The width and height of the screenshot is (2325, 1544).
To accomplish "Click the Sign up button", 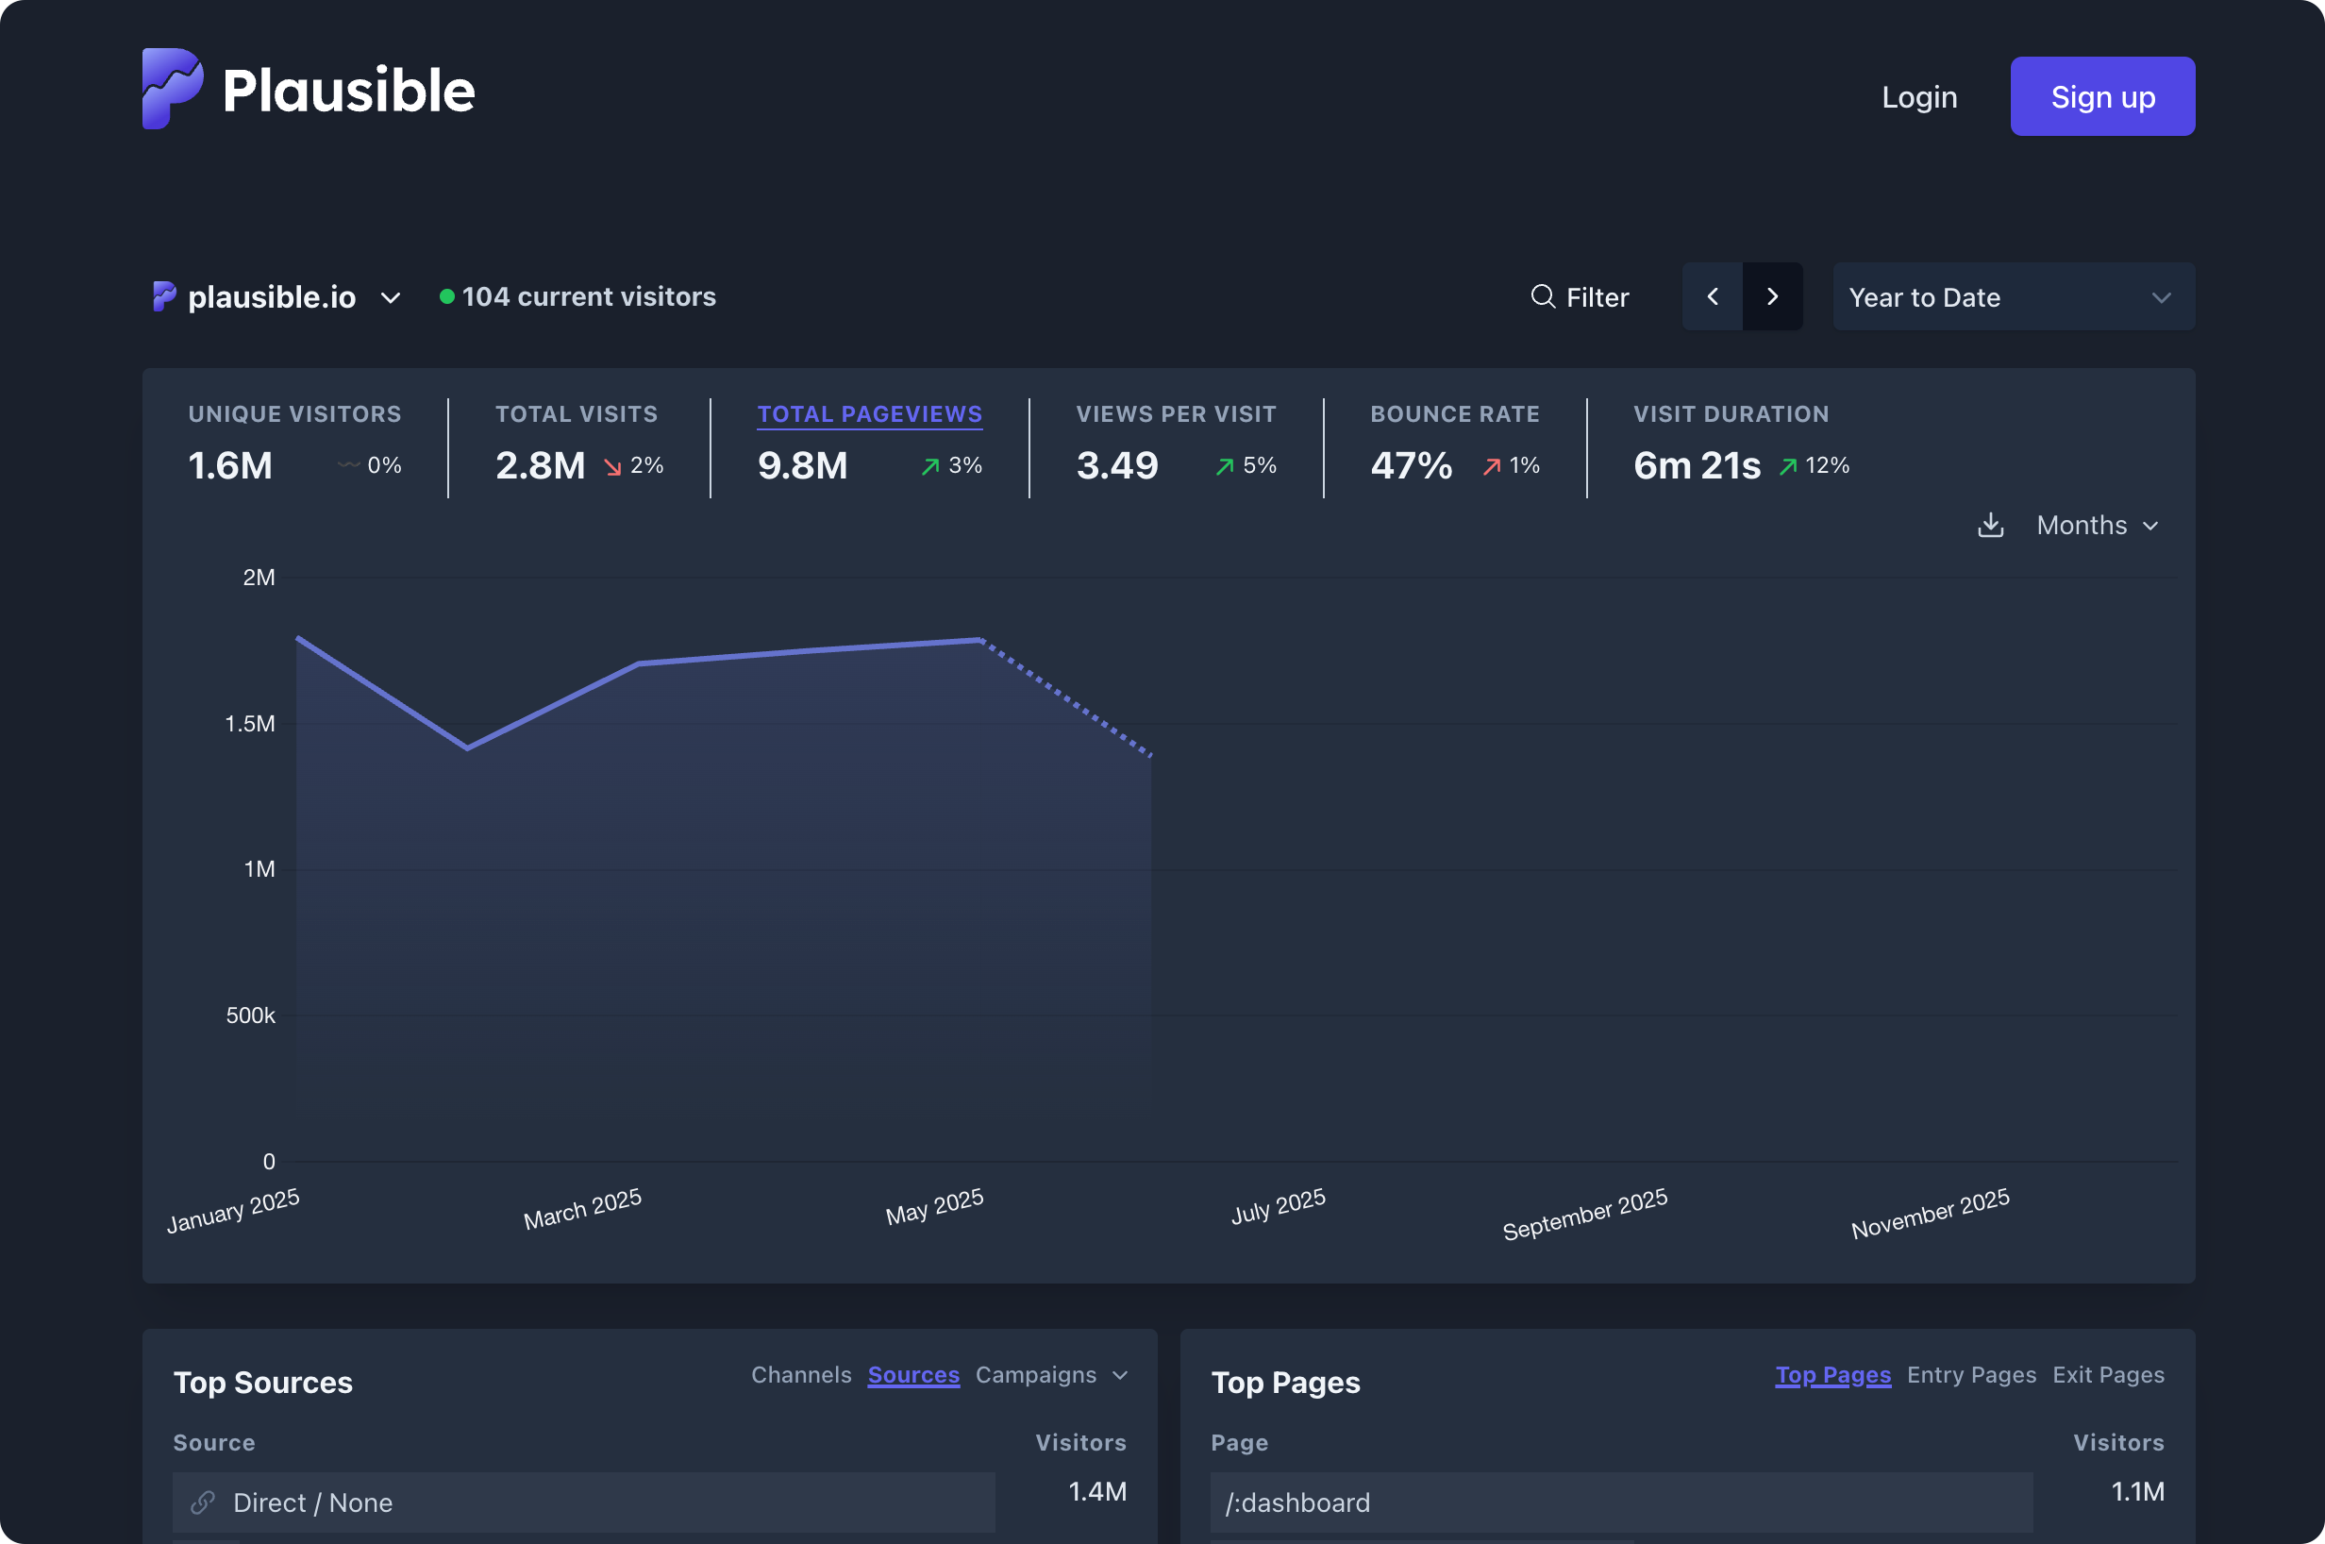I will point(2101,95).
